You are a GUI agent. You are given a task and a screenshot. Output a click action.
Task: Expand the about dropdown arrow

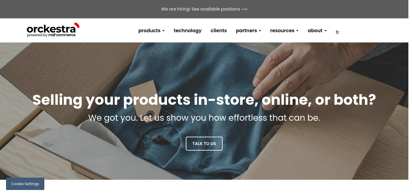pos(325,31)
